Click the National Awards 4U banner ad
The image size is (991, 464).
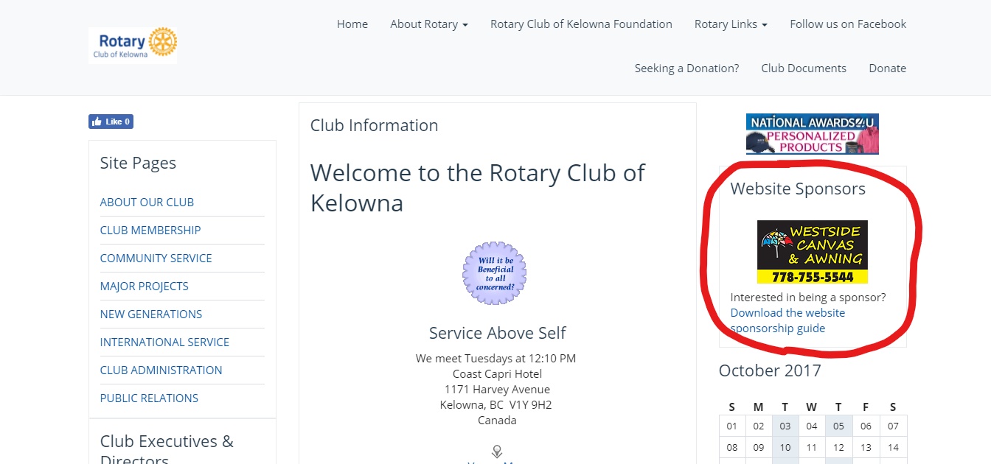[x=811, y=133]
